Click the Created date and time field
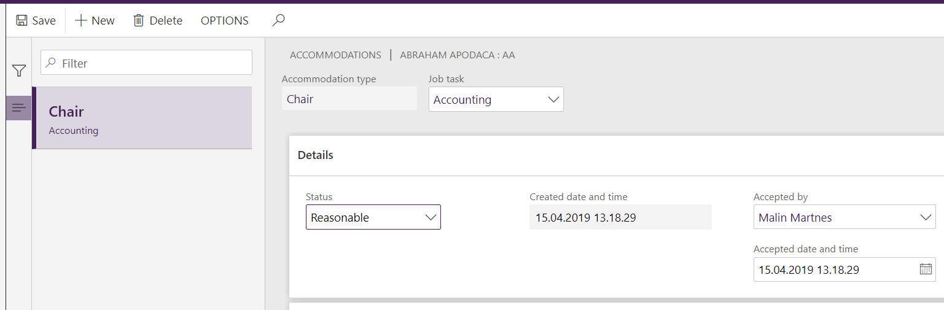Screen dimensions: 944x310 click(619, 217)
